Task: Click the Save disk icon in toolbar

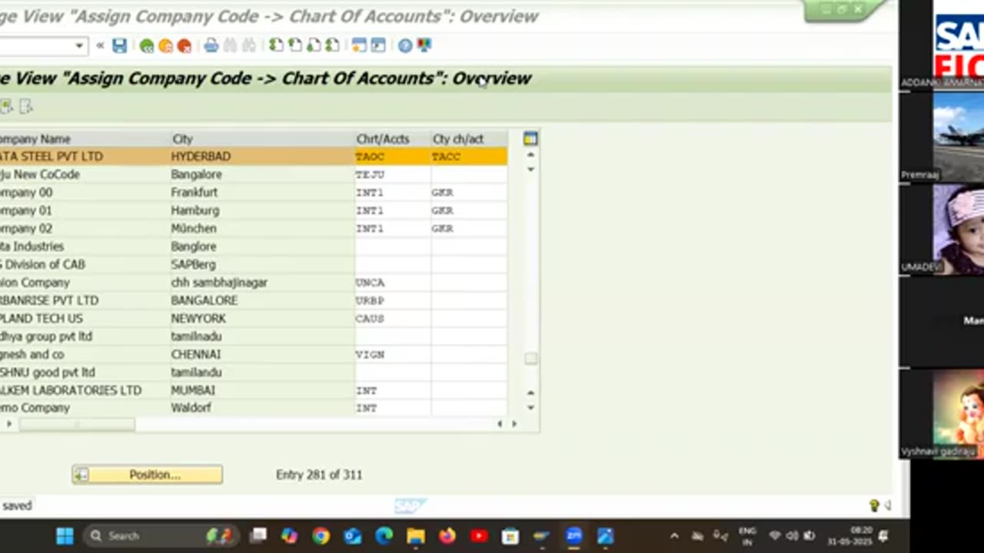Action: pyautogui.click(x=119, y=46)
